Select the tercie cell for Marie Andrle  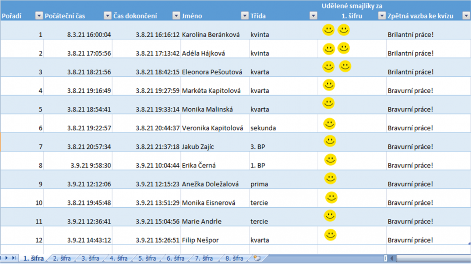pyautogui.click(x=259, y=221)
